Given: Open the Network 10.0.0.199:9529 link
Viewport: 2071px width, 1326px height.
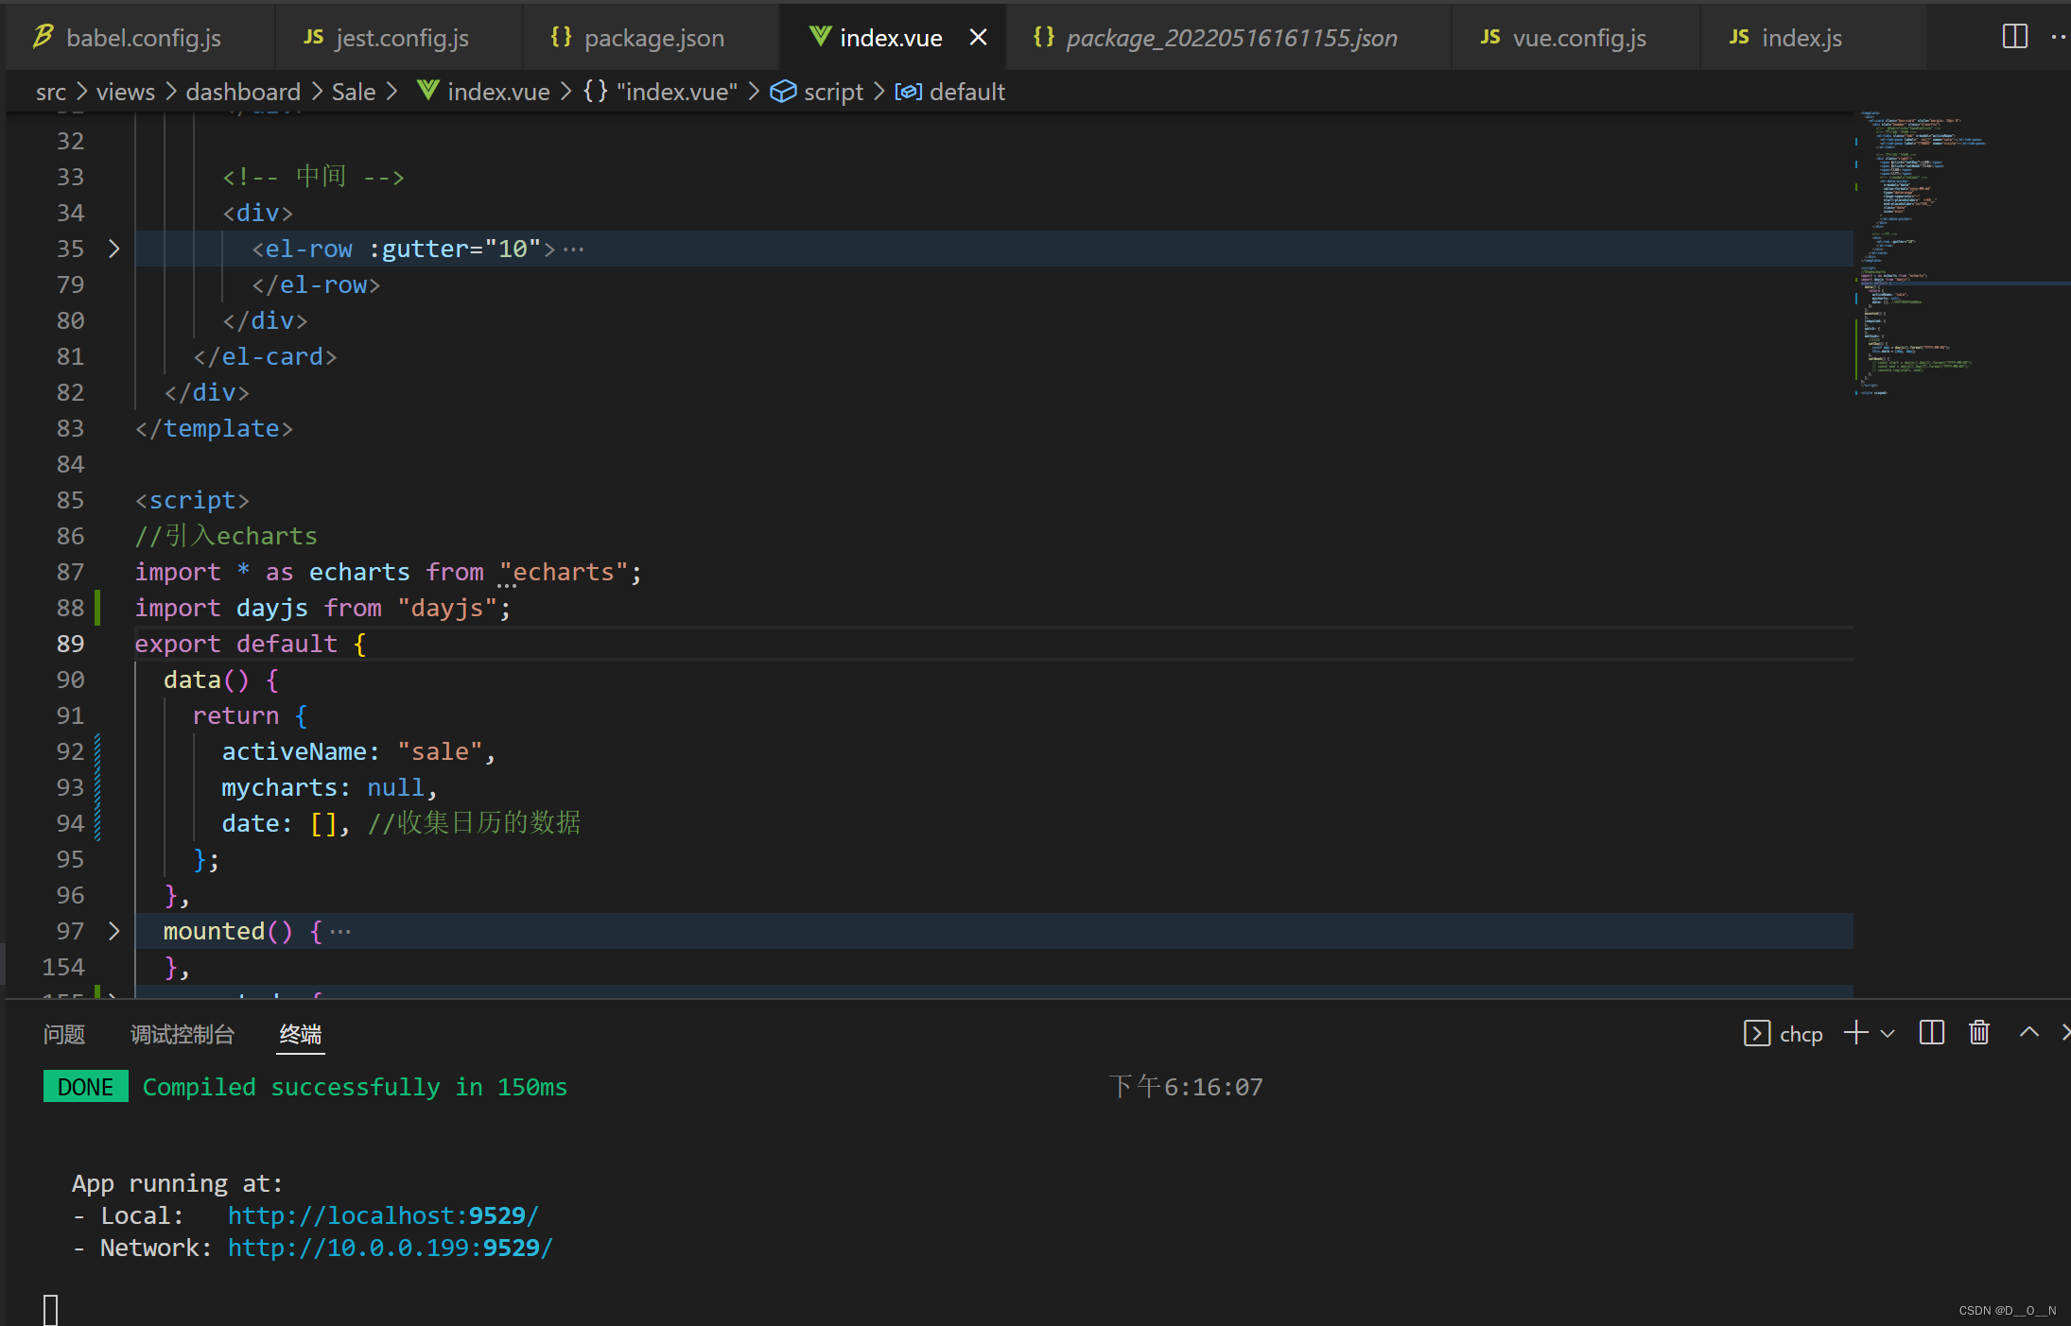Looking at the screenshot, I should click(x=390, y=1248).
